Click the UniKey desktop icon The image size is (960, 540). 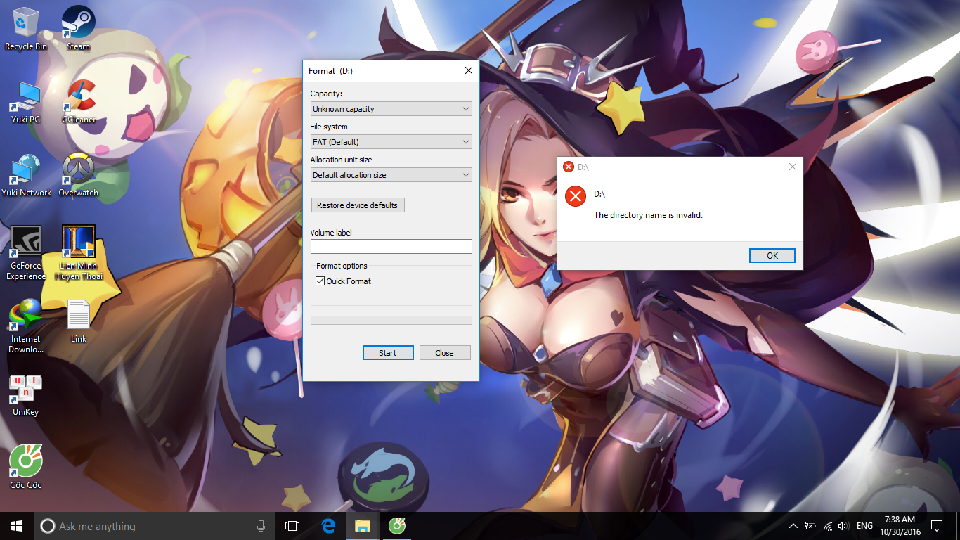coord(26,394)
